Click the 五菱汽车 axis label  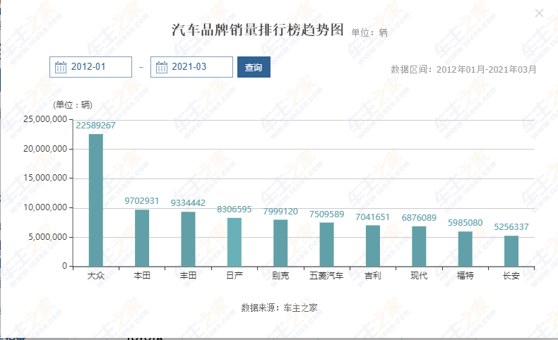pos(327,276)
